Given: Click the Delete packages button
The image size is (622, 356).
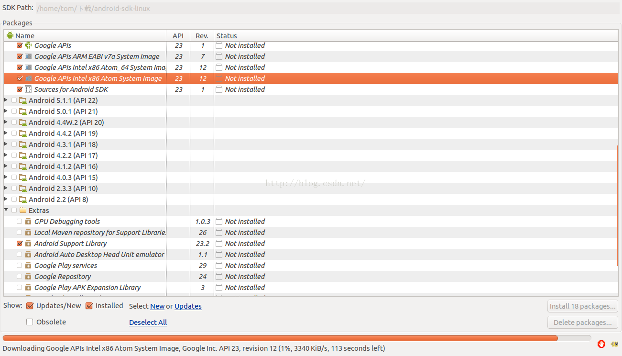Looking at the screenshot, I should (583, 323).
